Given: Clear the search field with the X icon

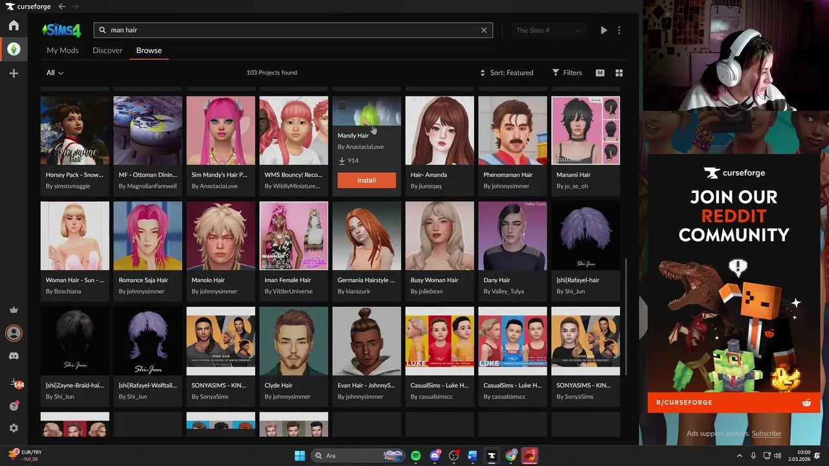Looking at the screenshot, I should click(484, 30).
